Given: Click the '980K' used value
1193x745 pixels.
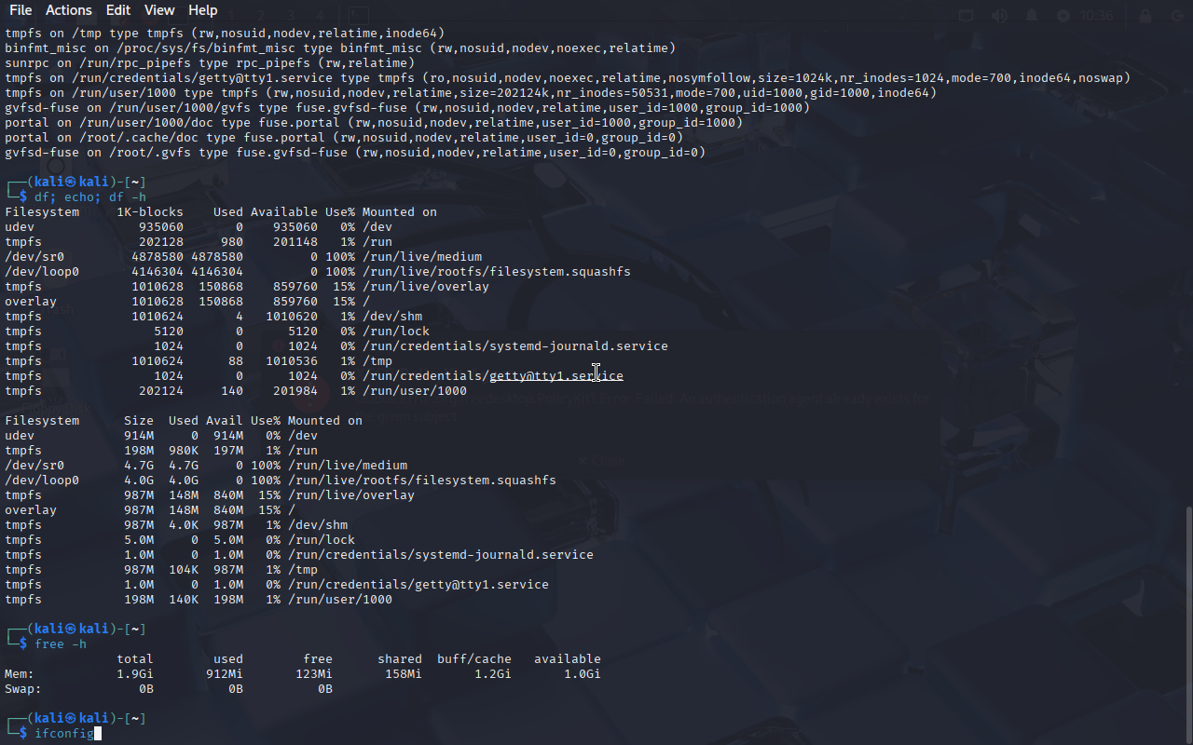Looking at the screenshot, I should tap(184, 451).
